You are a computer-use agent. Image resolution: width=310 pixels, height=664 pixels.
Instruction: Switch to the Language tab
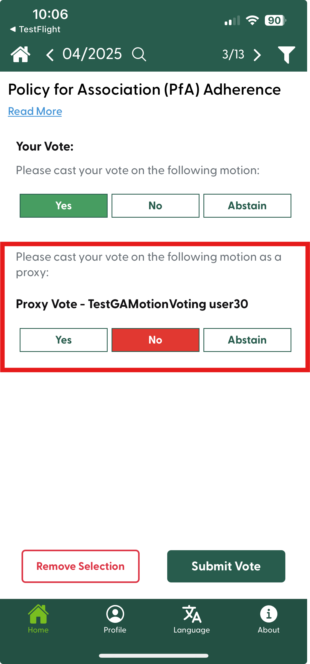pos(192,619)
